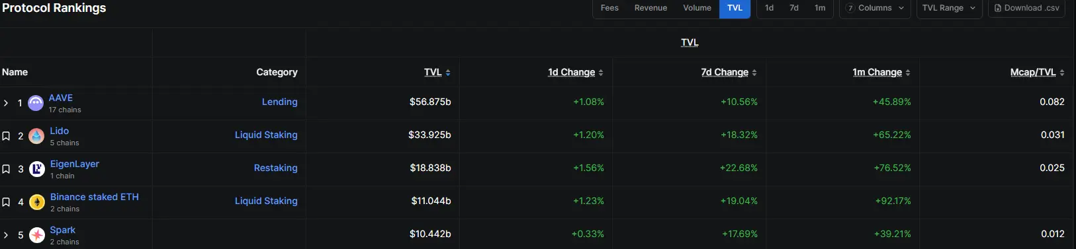The height and width of the screenshot is (249, 1076).
Task: Switch to the Revenue tab
Action: [x=650, y=8]
